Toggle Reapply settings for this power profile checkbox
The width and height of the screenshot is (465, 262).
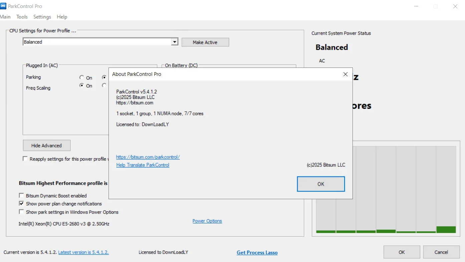point(25,159)
